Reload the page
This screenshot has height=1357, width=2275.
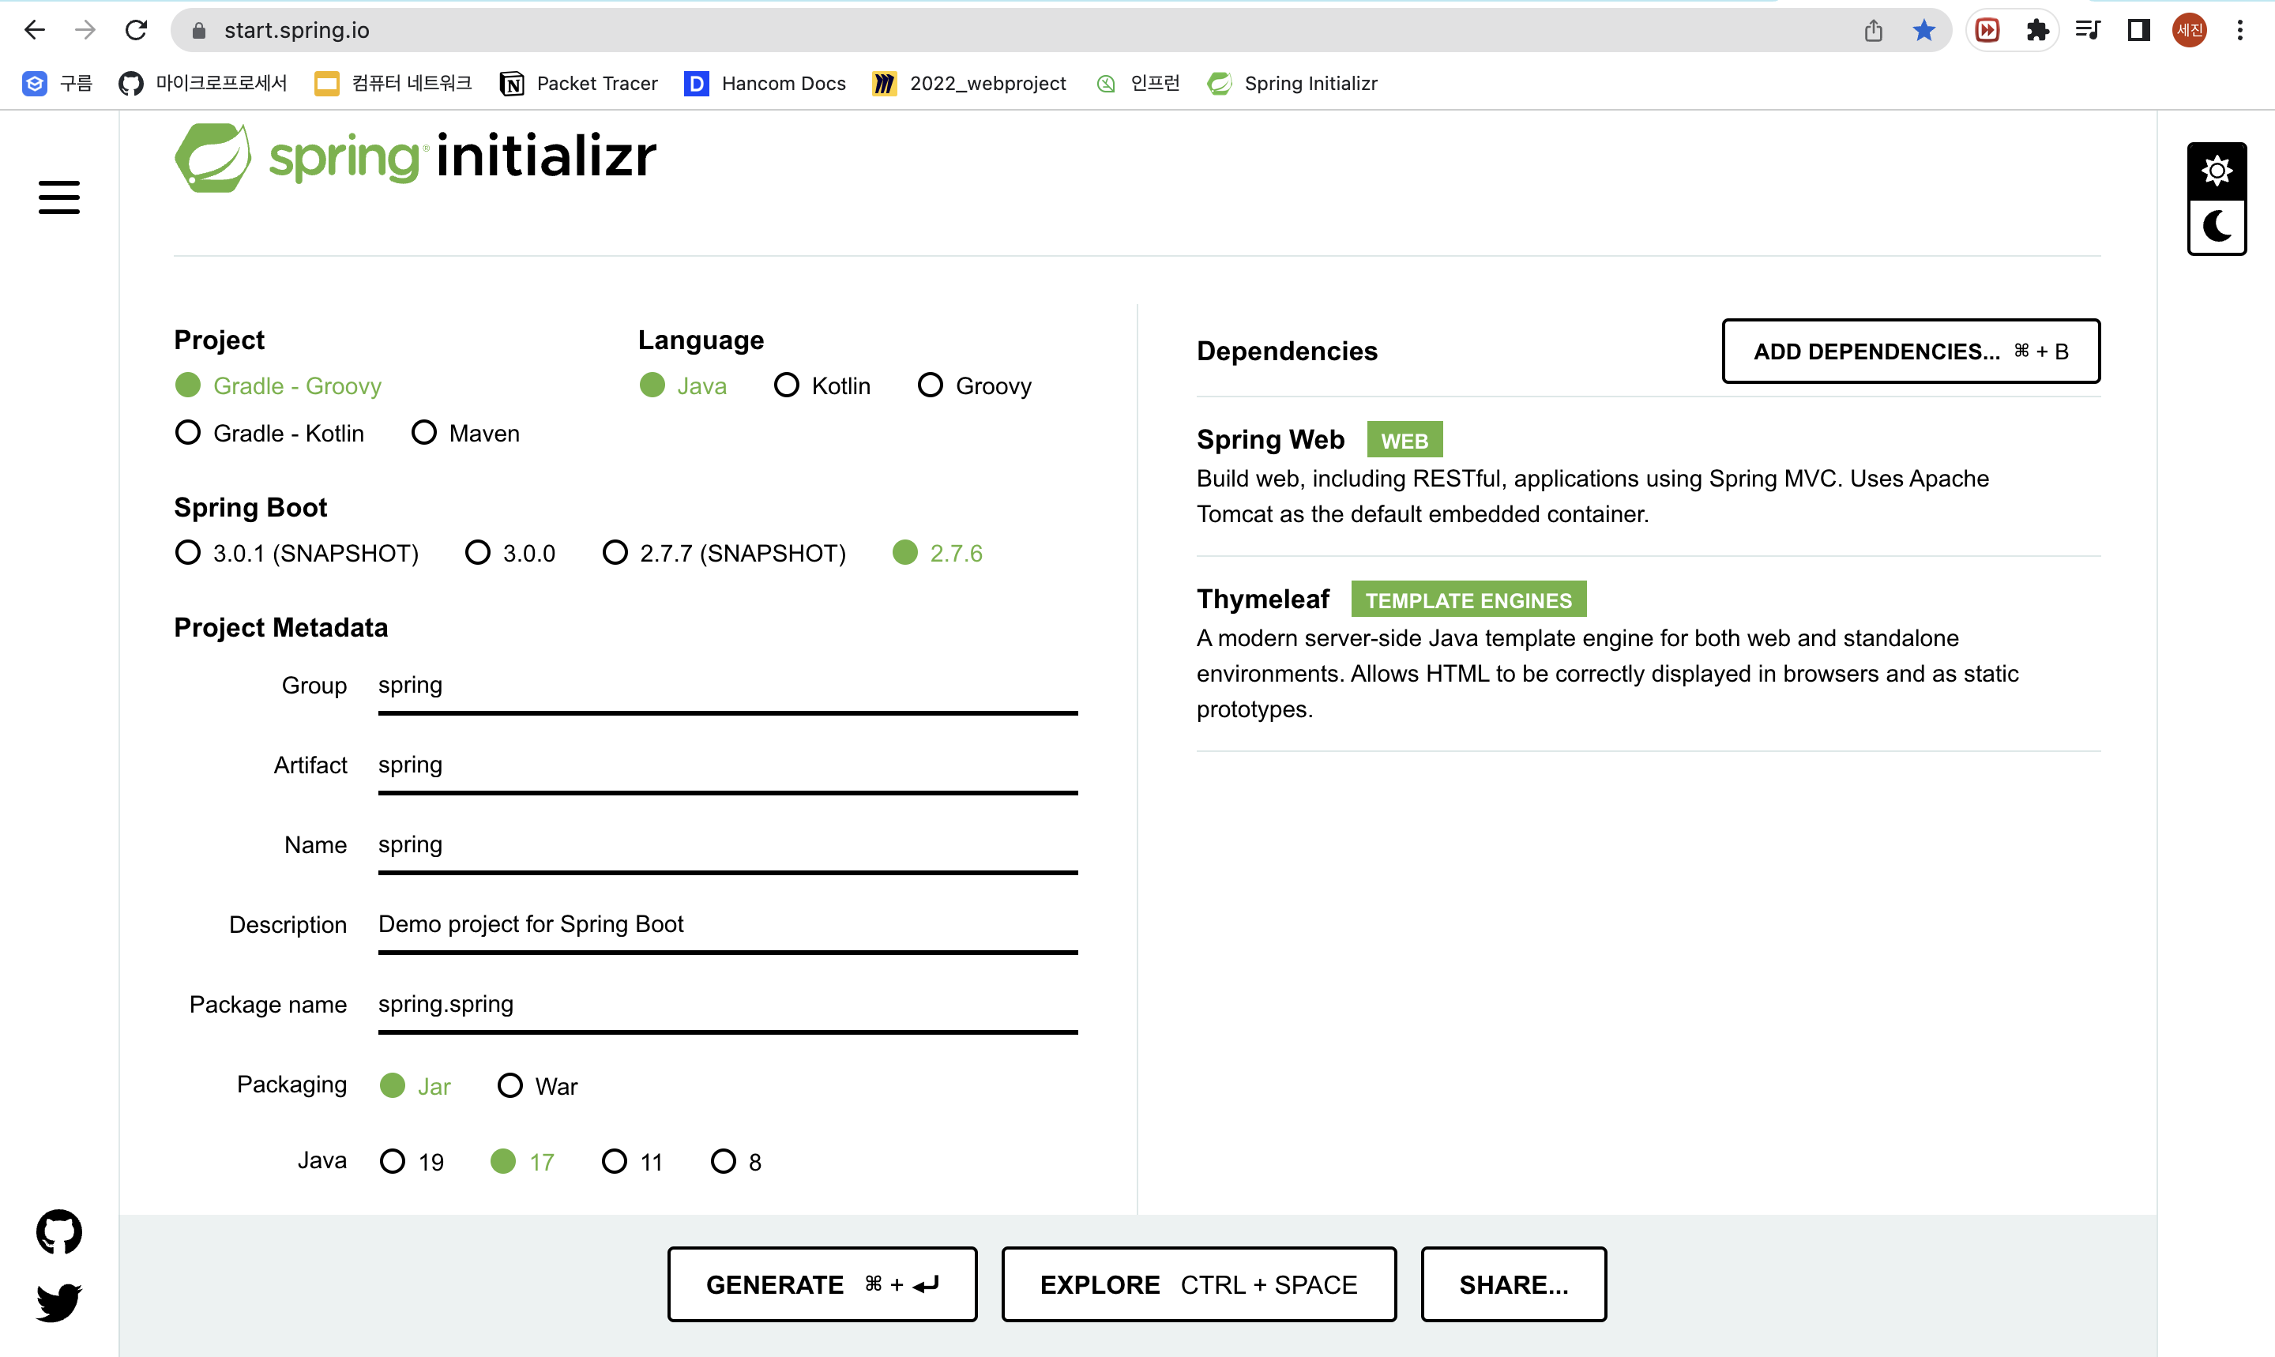(x=136, y=30)
